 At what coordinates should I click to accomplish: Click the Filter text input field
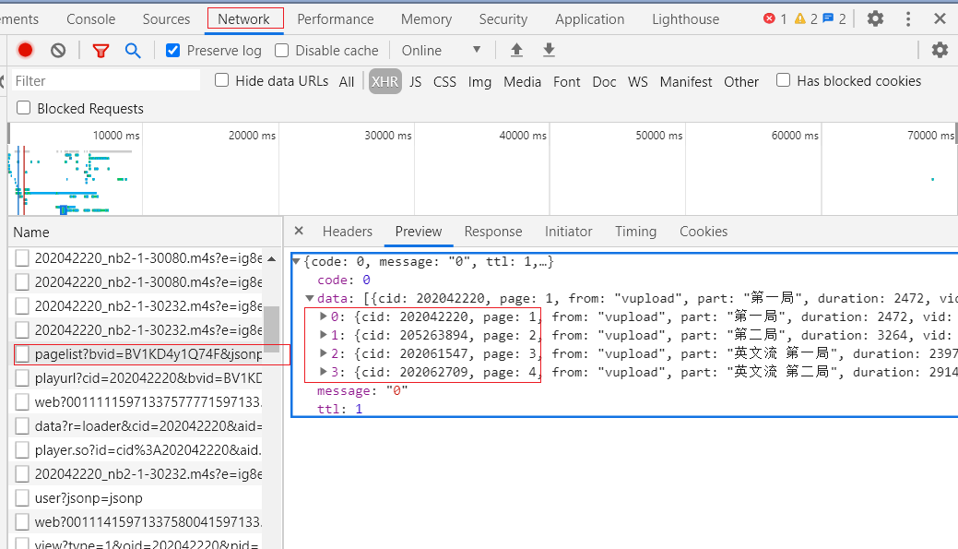coord(106,81)
